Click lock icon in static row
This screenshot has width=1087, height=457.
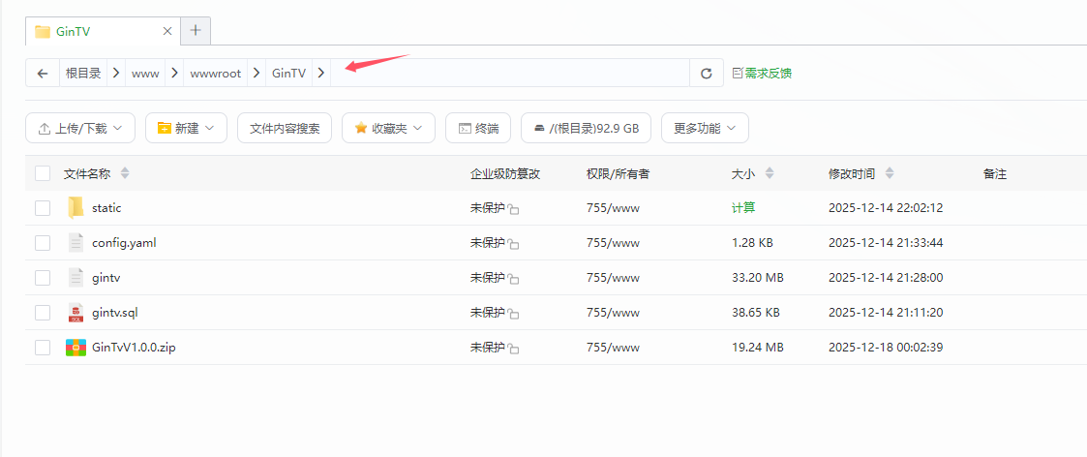click(x=513, y=209)
